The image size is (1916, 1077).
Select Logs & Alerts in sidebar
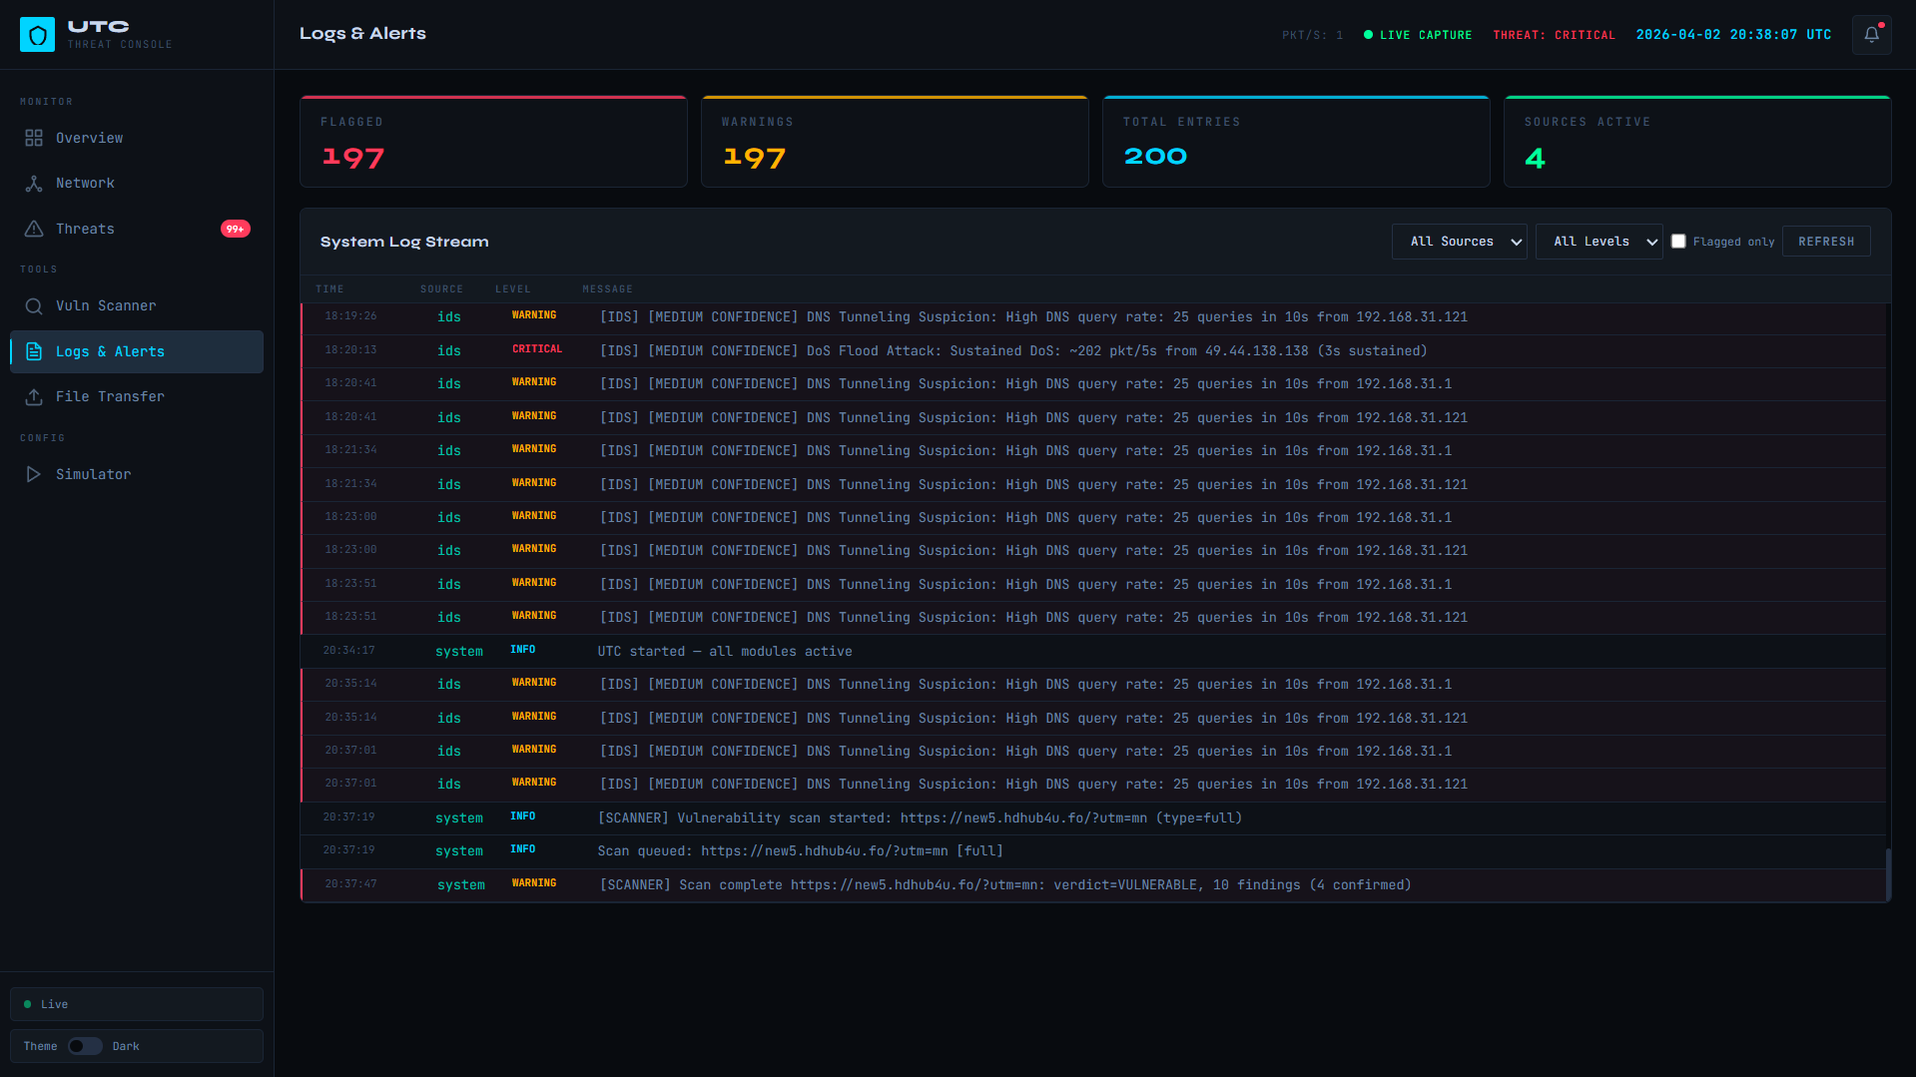coord(137,351)
